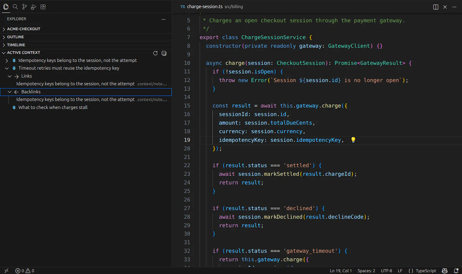Click 'GatewayClient' type on line 8
Screen dimensions: 462x274
pyautogui.click(x=349, y=46)
